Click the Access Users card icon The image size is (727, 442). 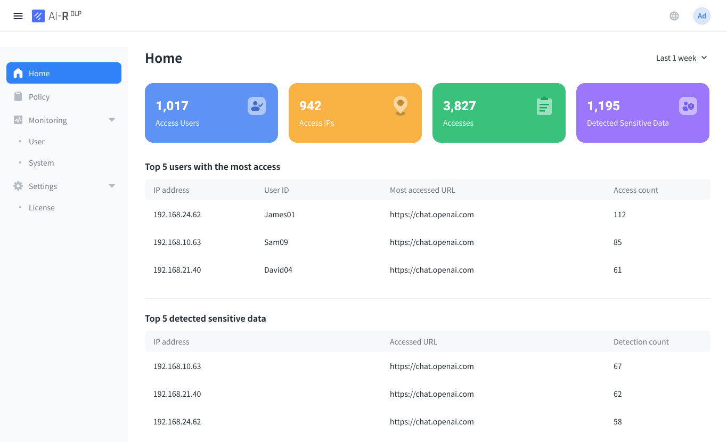click(x=256, y=105)
